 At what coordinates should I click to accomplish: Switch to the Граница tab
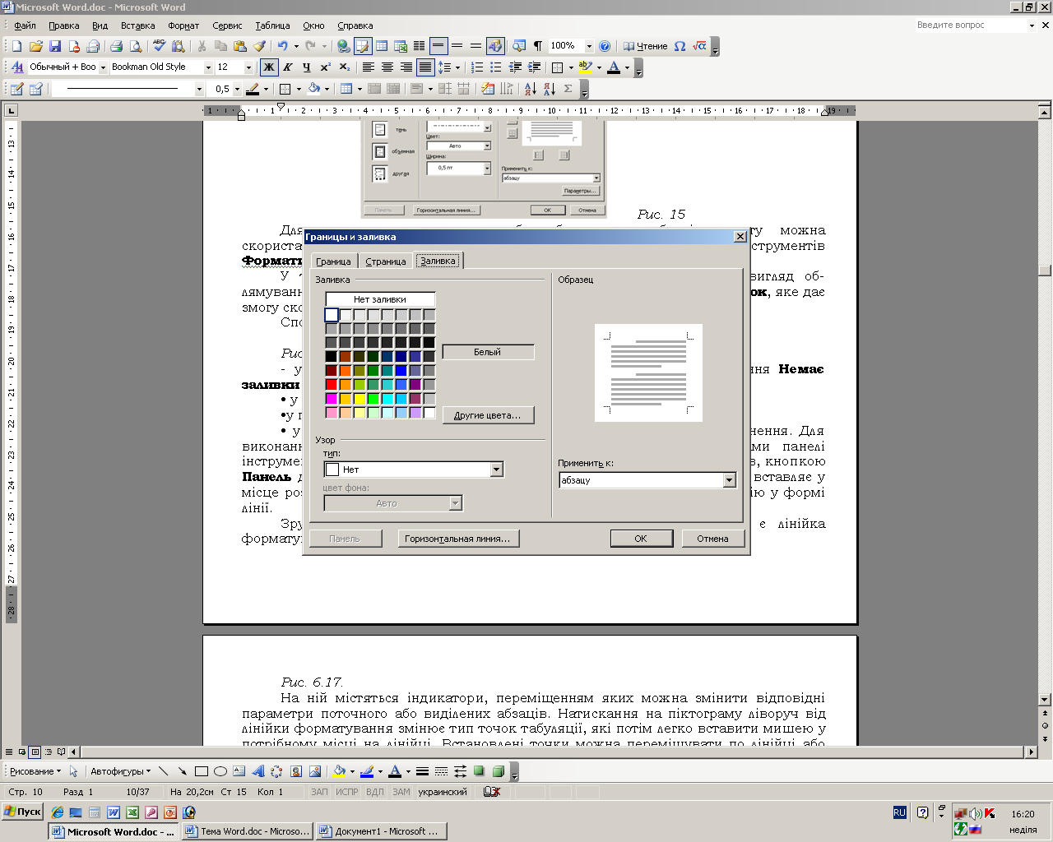333,261
